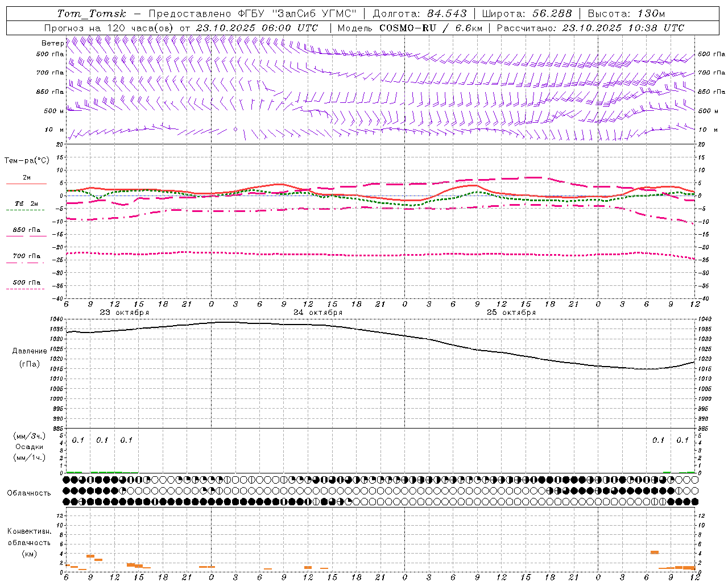728x582 pixels.
Task: Click the 'Конвективн.' convective cloud label
Action: [30, 531]
